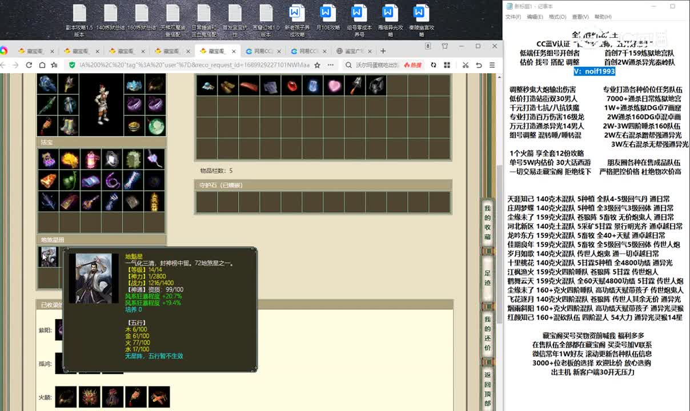Open 我的收藏 side button
The width and height of the screenshot is (690, 411).
click(487, 223)
